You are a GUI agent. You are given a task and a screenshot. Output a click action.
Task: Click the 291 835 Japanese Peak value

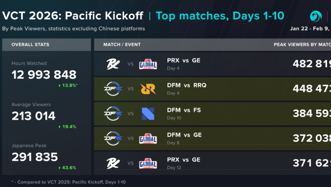[35, 157]
